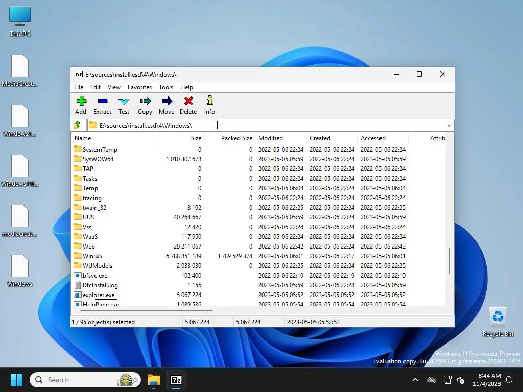
Task: Sort by the Modified column header
Action: click(x=280, y=138)
